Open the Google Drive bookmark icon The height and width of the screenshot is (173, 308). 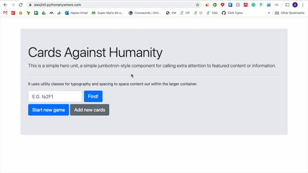(44, 13)
